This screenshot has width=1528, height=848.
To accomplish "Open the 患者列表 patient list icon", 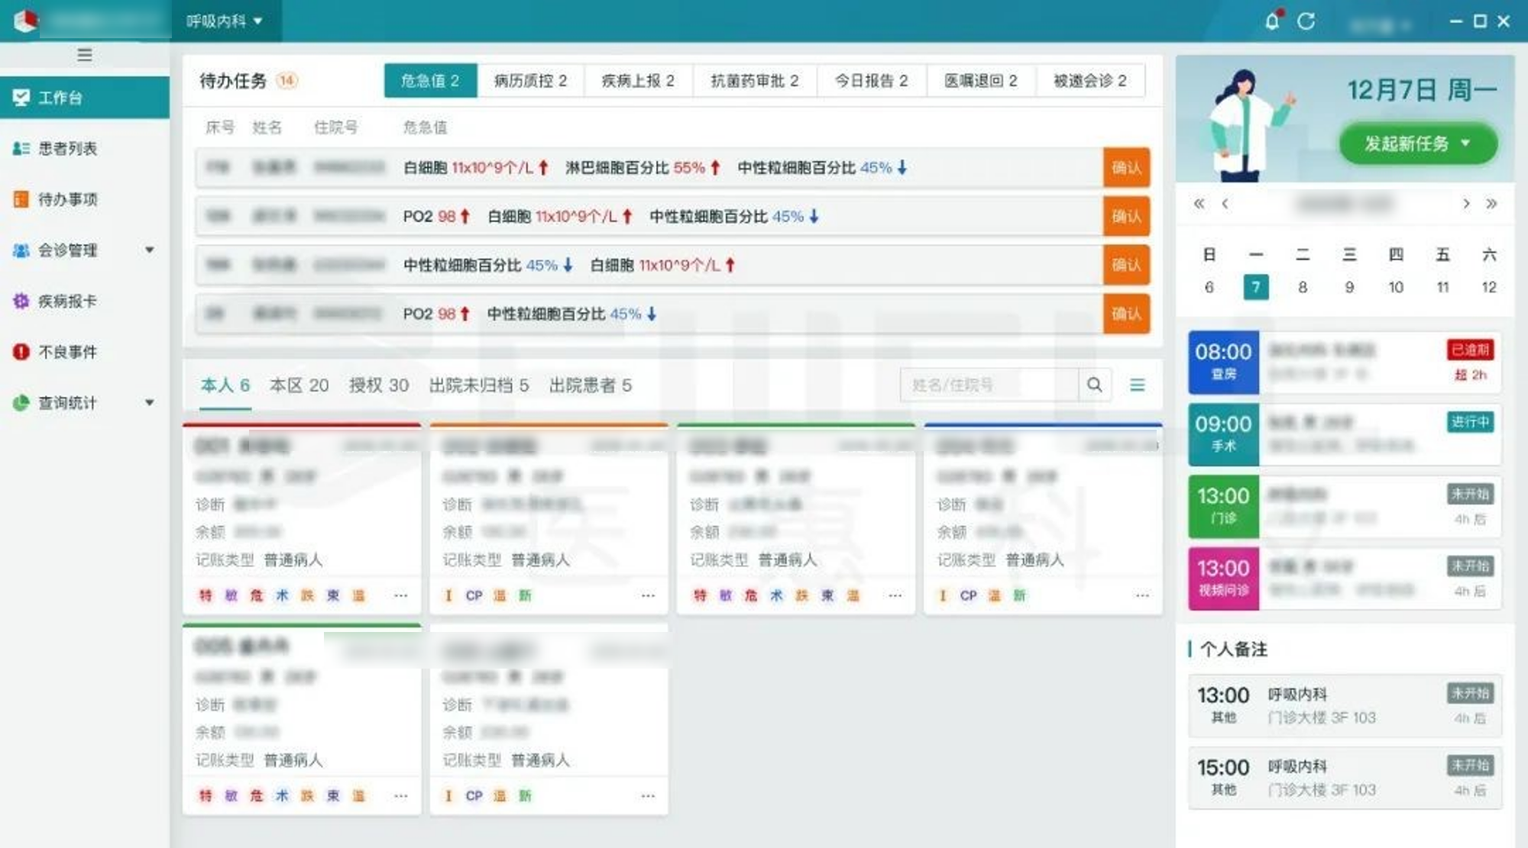I will point(21,148).
